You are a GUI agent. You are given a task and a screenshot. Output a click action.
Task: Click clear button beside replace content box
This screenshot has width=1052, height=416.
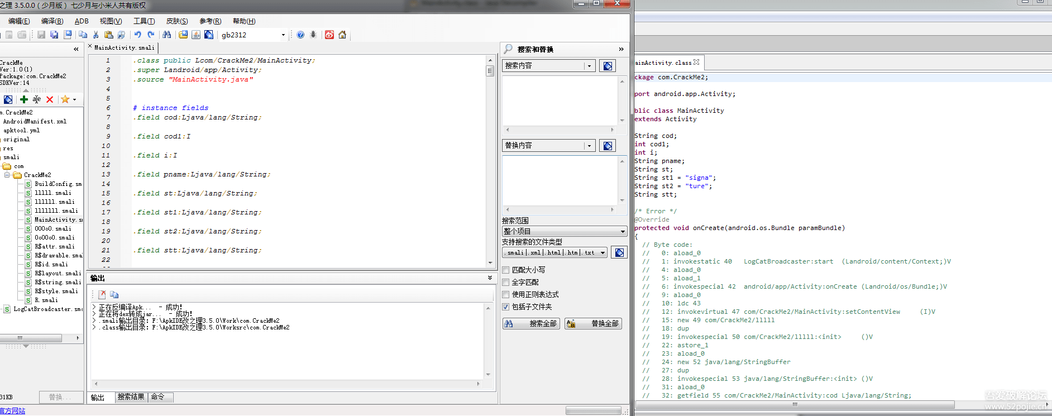[x=608, y=146]
